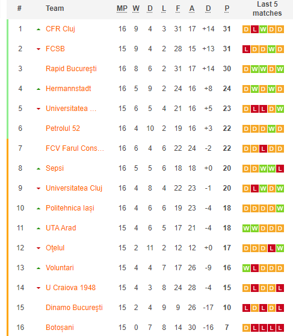
Task: Select the Universitatea Cluj team name
Action: pyautogui.click(x=74, y=188)
